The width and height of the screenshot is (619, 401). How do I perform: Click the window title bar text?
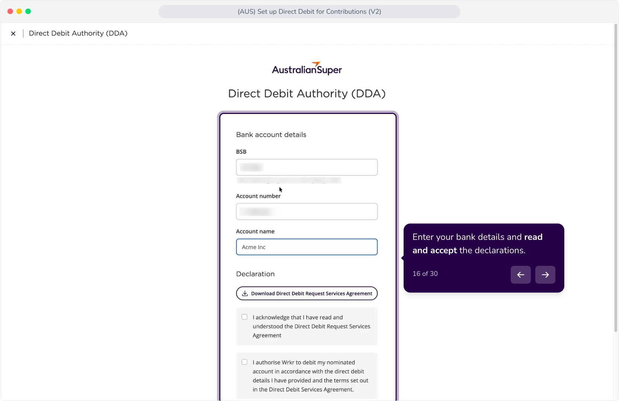[309, 12]
